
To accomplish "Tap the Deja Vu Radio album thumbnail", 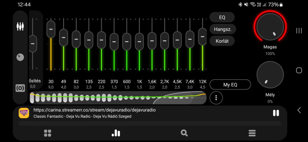I will [x=24, y=113].
